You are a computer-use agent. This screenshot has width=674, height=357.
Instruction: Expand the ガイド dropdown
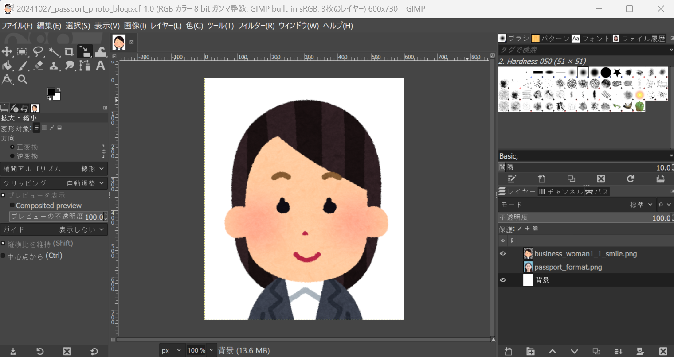(x=54, y=229)
